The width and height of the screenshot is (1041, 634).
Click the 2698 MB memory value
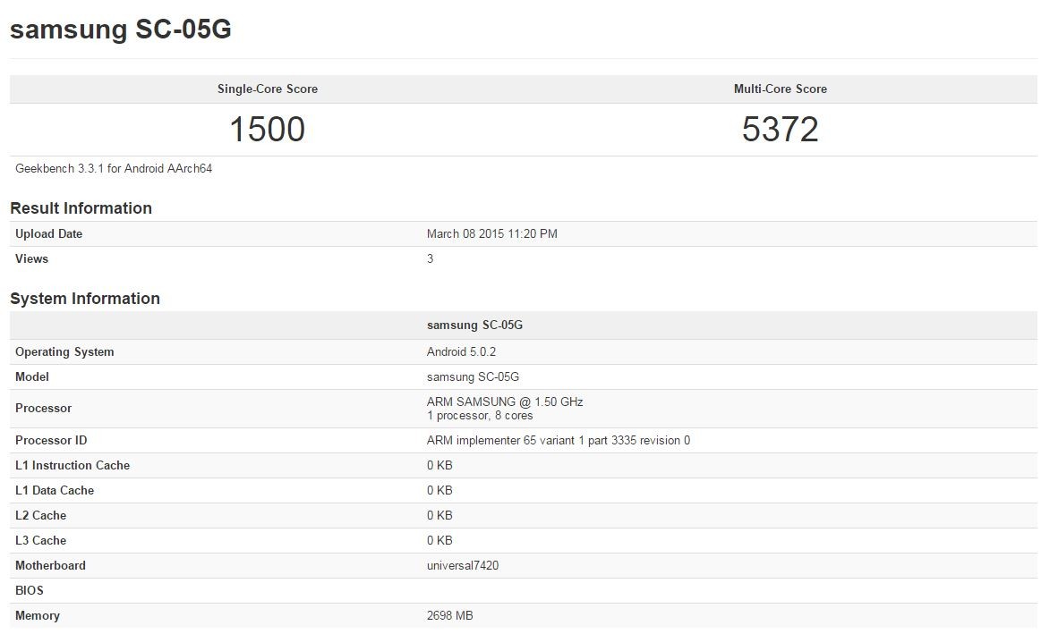[450, 615]
